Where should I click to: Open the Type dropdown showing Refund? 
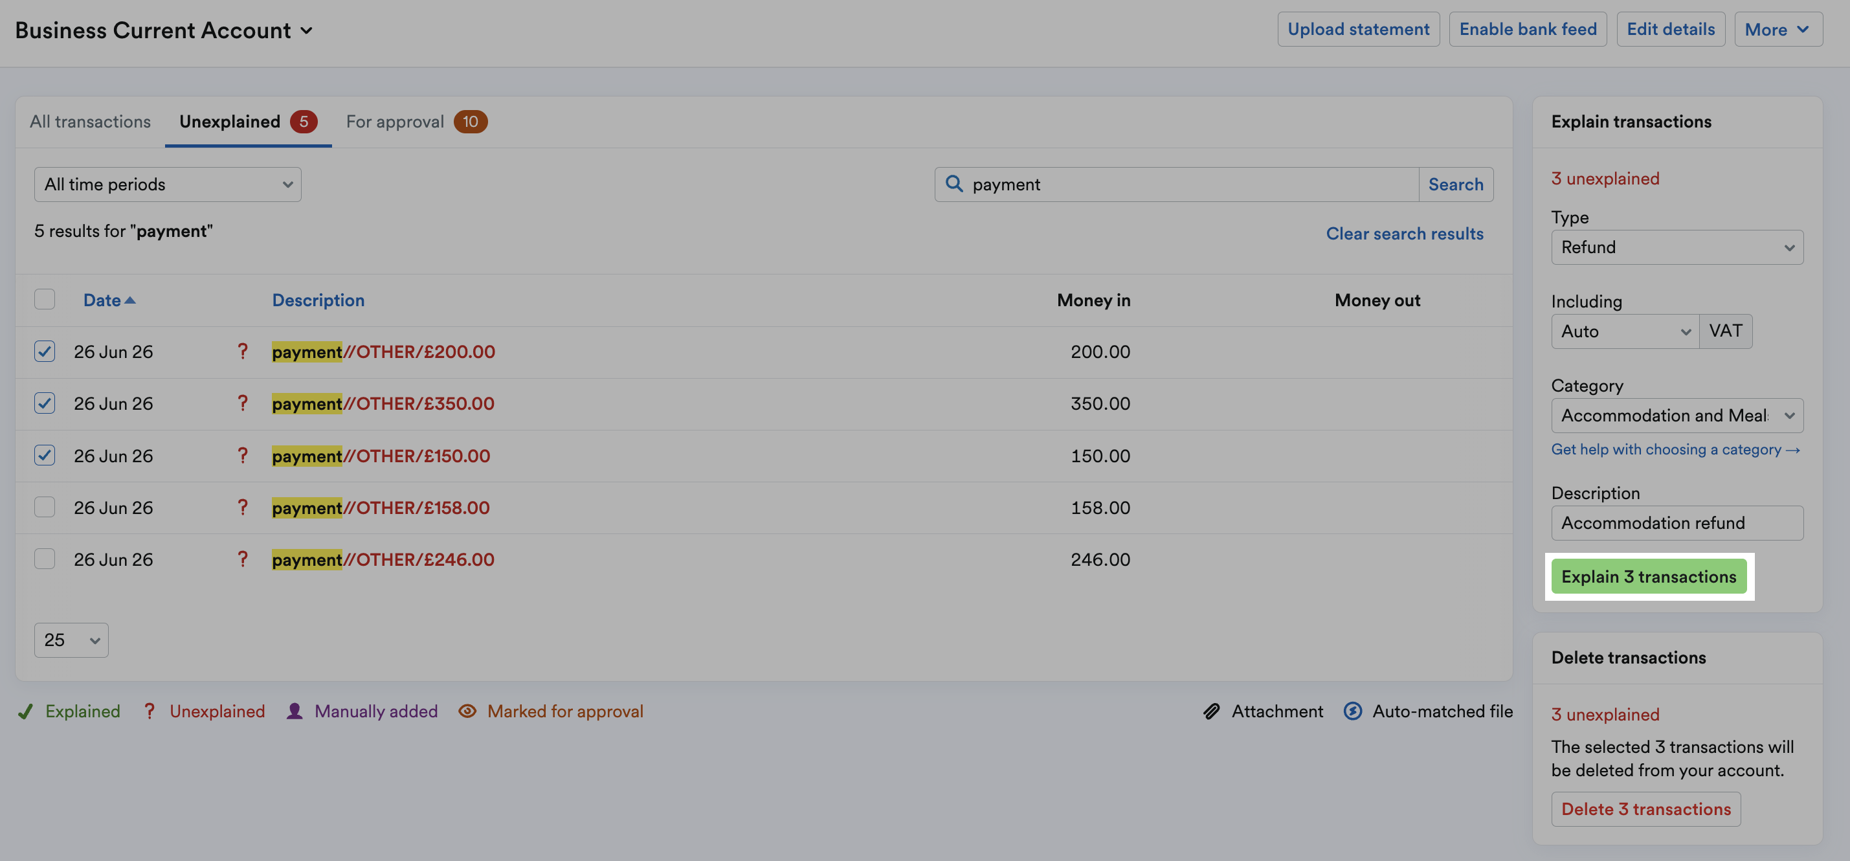point(1677,247)
